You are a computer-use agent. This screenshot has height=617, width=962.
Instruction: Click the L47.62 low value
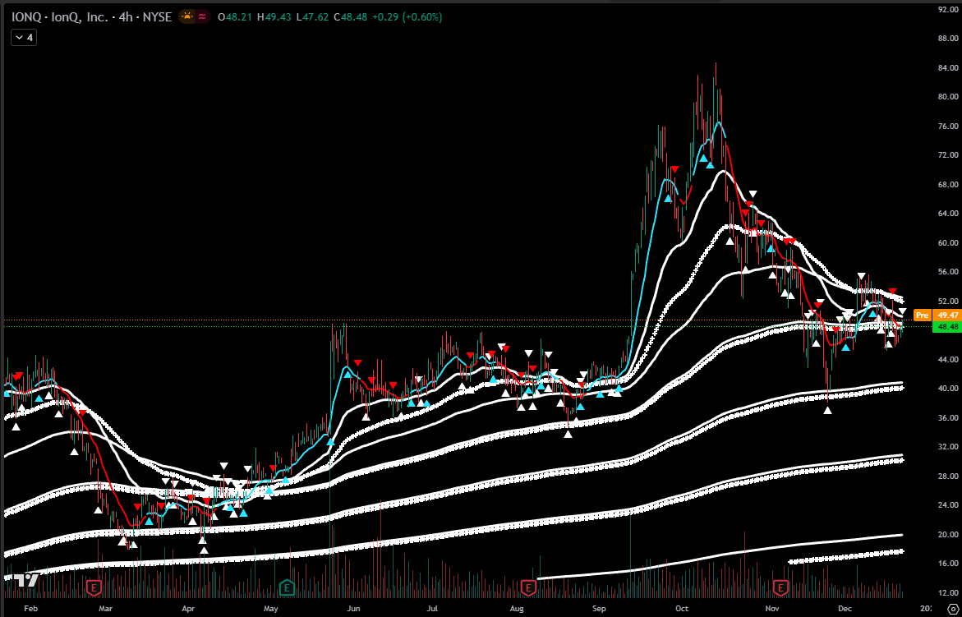pos(313,17)
